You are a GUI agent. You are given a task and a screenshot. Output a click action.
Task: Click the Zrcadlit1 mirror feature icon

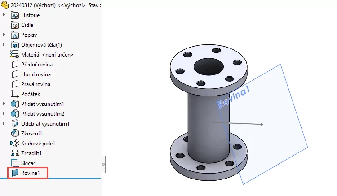pos(15,153)
